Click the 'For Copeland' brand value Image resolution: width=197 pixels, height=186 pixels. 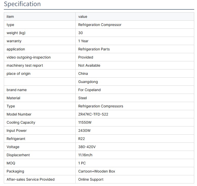click(x=89, y=90)
